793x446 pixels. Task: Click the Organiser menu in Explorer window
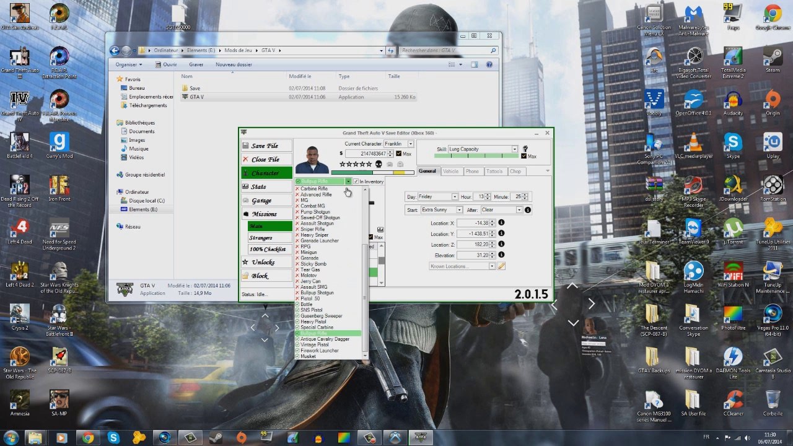pyautogui.click(x=128, y=64)
